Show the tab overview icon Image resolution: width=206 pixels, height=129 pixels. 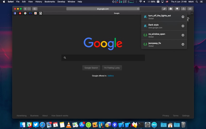coord(190,9)
